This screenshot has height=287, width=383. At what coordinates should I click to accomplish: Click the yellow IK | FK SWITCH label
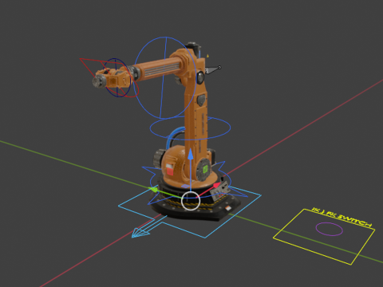click(x=342, y=217)
